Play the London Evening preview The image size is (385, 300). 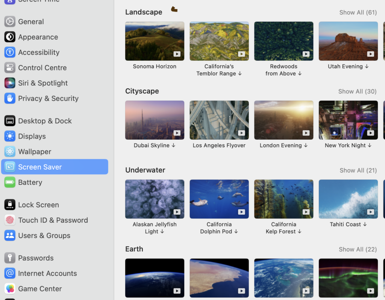coord(306,133)
